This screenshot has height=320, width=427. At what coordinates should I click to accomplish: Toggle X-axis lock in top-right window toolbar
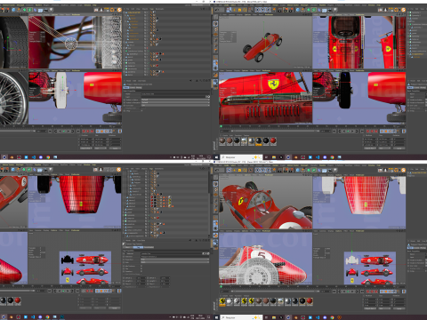tap(257, 10)
